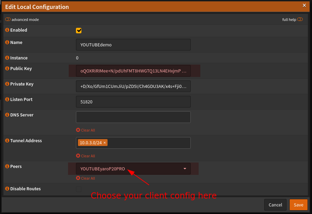The height and width of the screenshot is (214, 312).
Task: Click the info icon beside Name
Action: (x=7, y=43)
